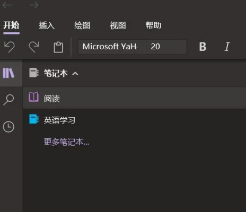Switch to the 插入 tab
The image size is (246, 212).
click(x=47, y=25)
